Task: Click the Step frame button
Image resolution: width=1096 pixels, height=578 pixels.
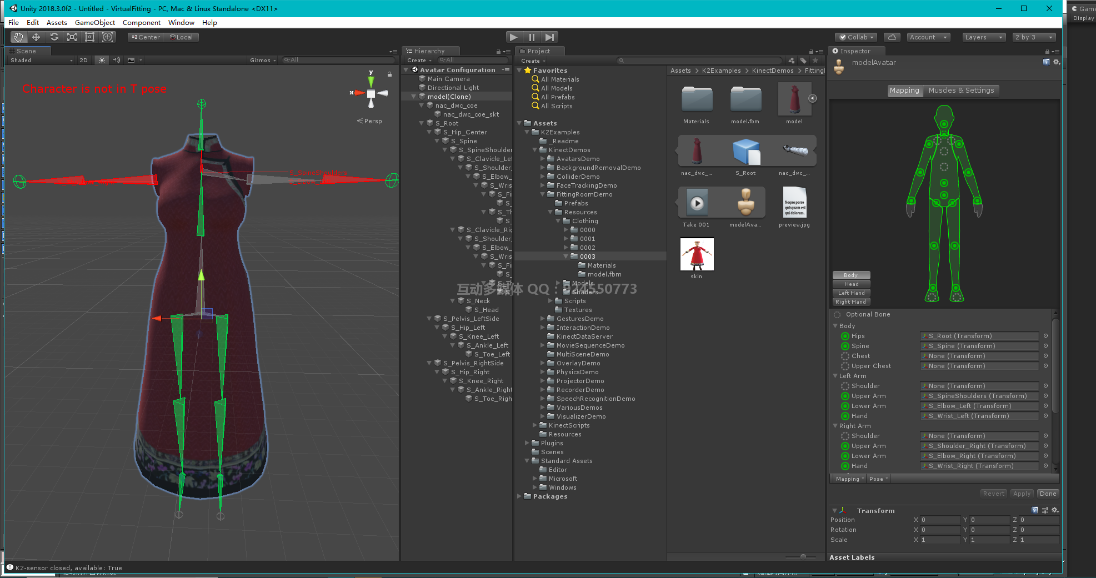Action: click(x=549, y=37)
